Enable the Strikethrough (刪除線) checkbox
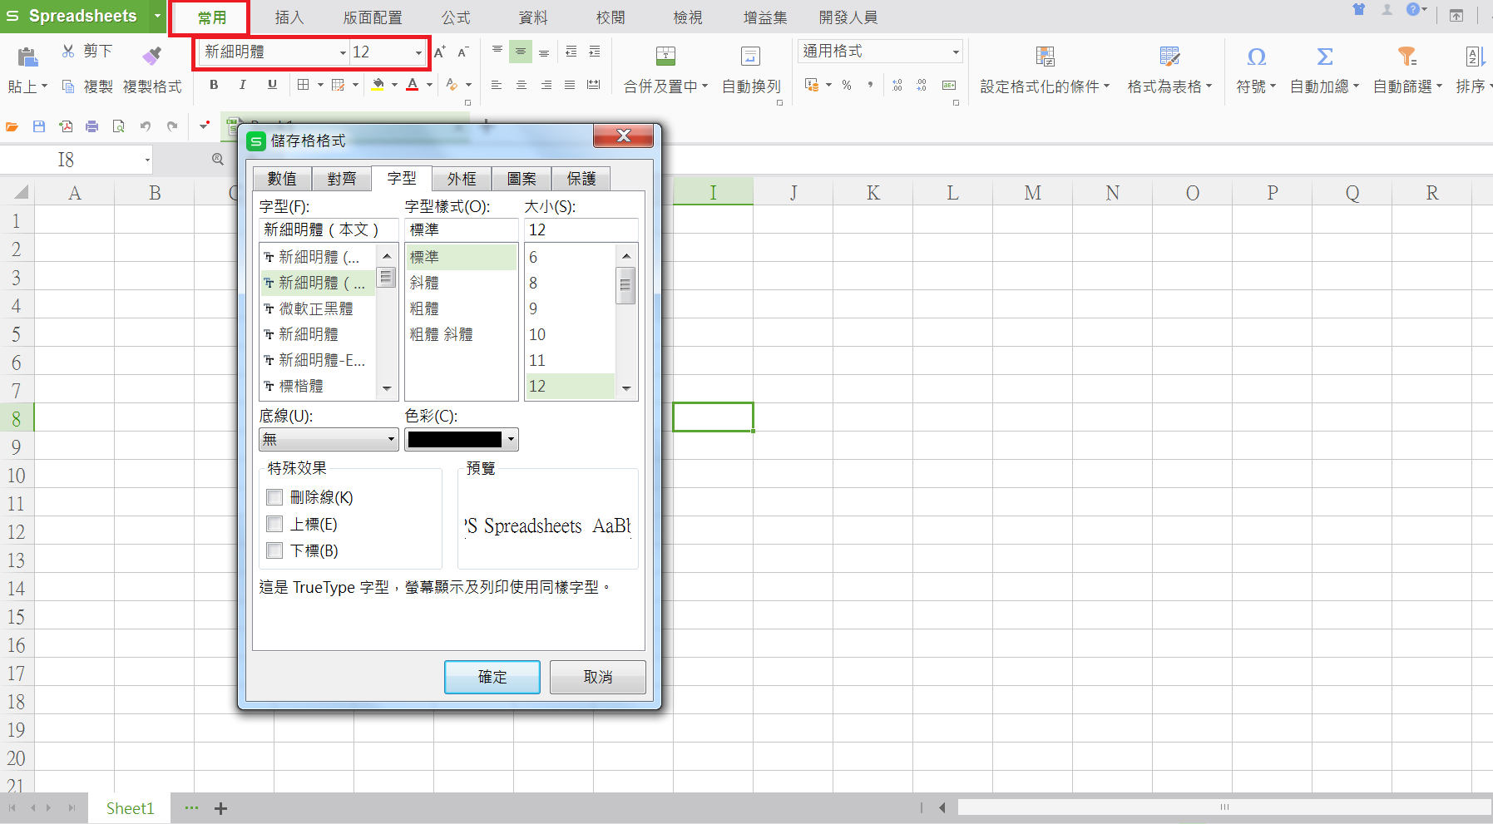 (x=274, y=497)
